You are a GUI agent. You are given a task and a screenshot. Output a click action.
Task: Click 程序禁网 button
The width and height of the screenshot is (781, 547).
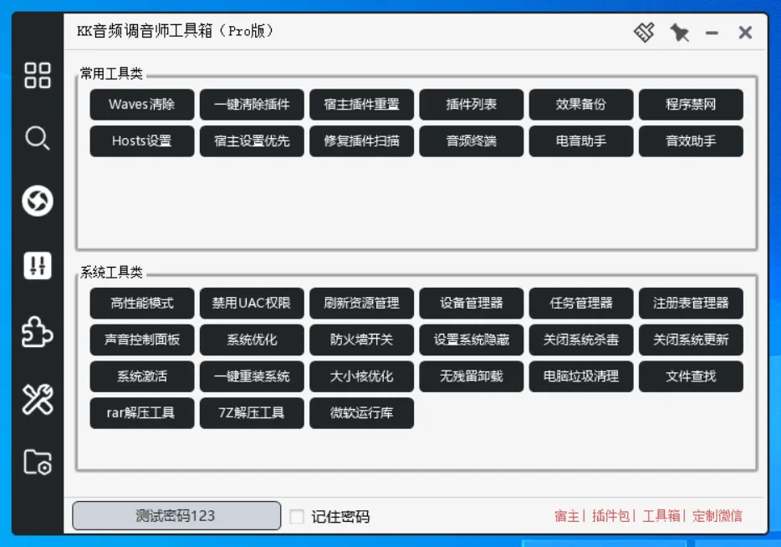(691, 105)
